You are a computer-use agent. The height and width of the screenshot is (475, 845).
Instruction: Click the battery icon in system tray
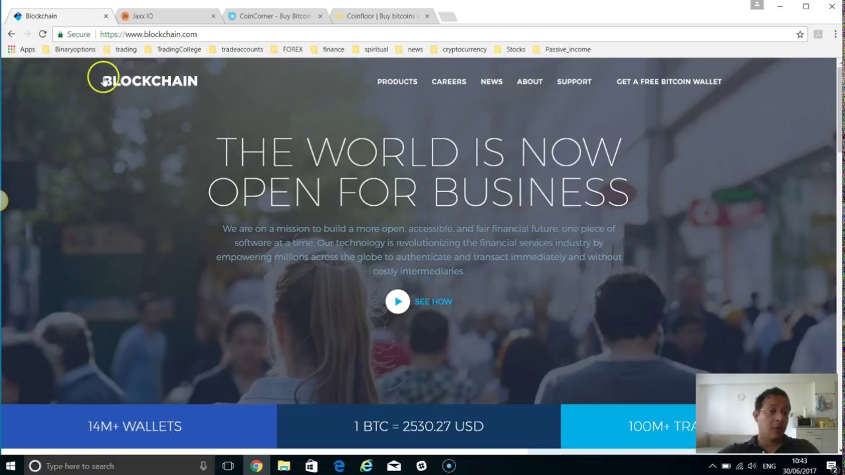pyautogui.click(x=726, y=466)
